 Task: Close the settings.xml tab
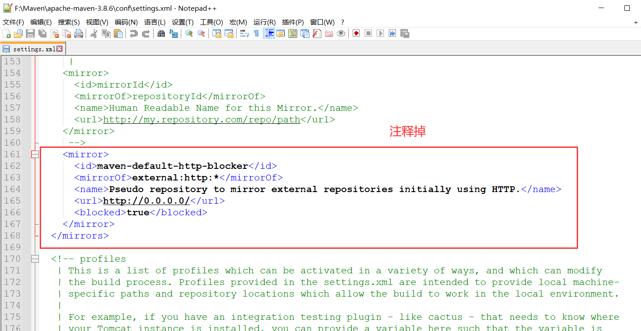coord(60,49)
